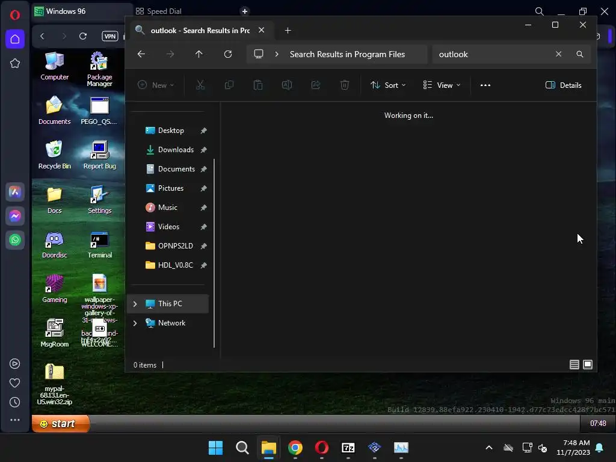Click the Share icon in Explorer toolbar

[316, 85]
